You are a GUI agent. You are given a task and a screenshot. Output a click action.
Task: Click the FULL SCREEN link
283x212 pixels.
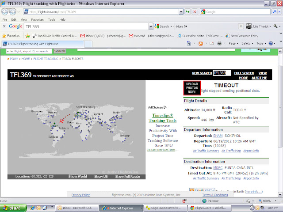pos(244,73)
